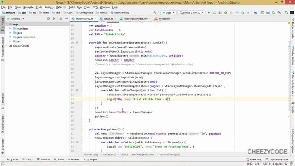
Task: Expand the manifests folder
Action: pyautogui.click(x=10, y=29)
